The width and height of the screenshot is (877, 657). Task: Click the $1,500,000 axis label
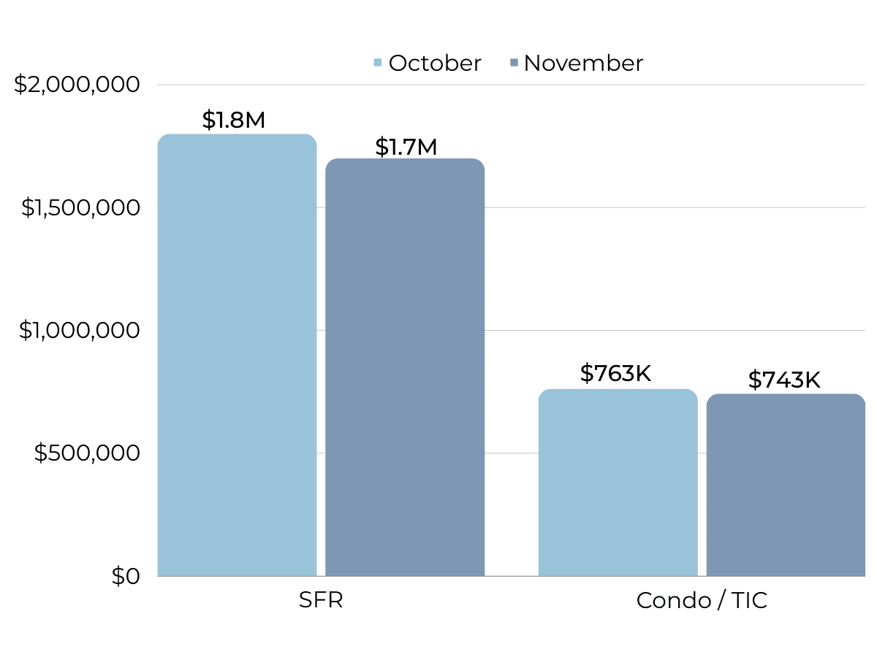(80, 208)
